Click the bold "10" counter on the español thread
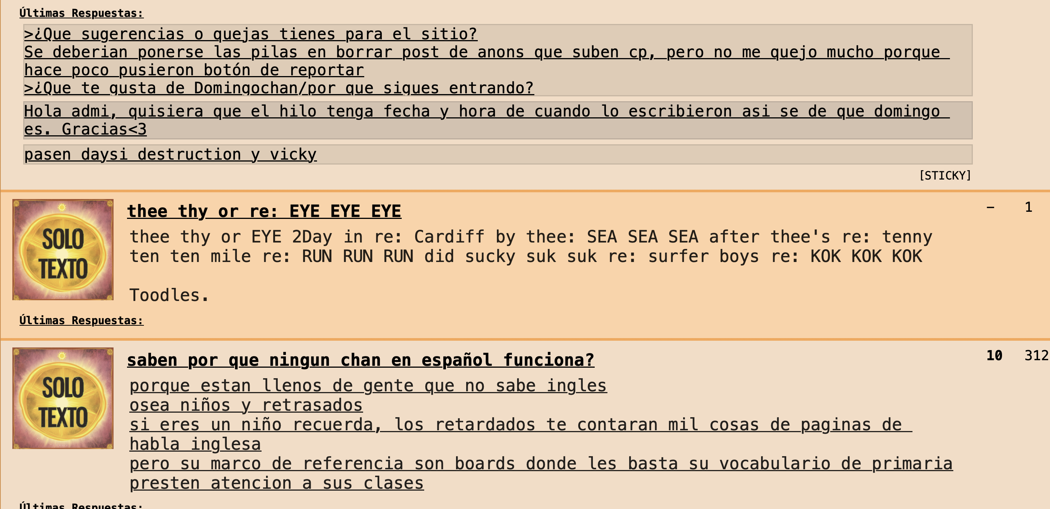Viewport: 1050px width, 509px height. point(994,356)
